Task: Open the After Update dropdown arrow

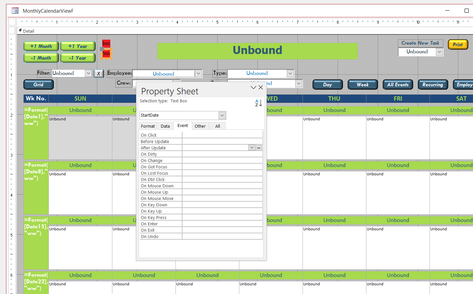Action: pos(252,148)
